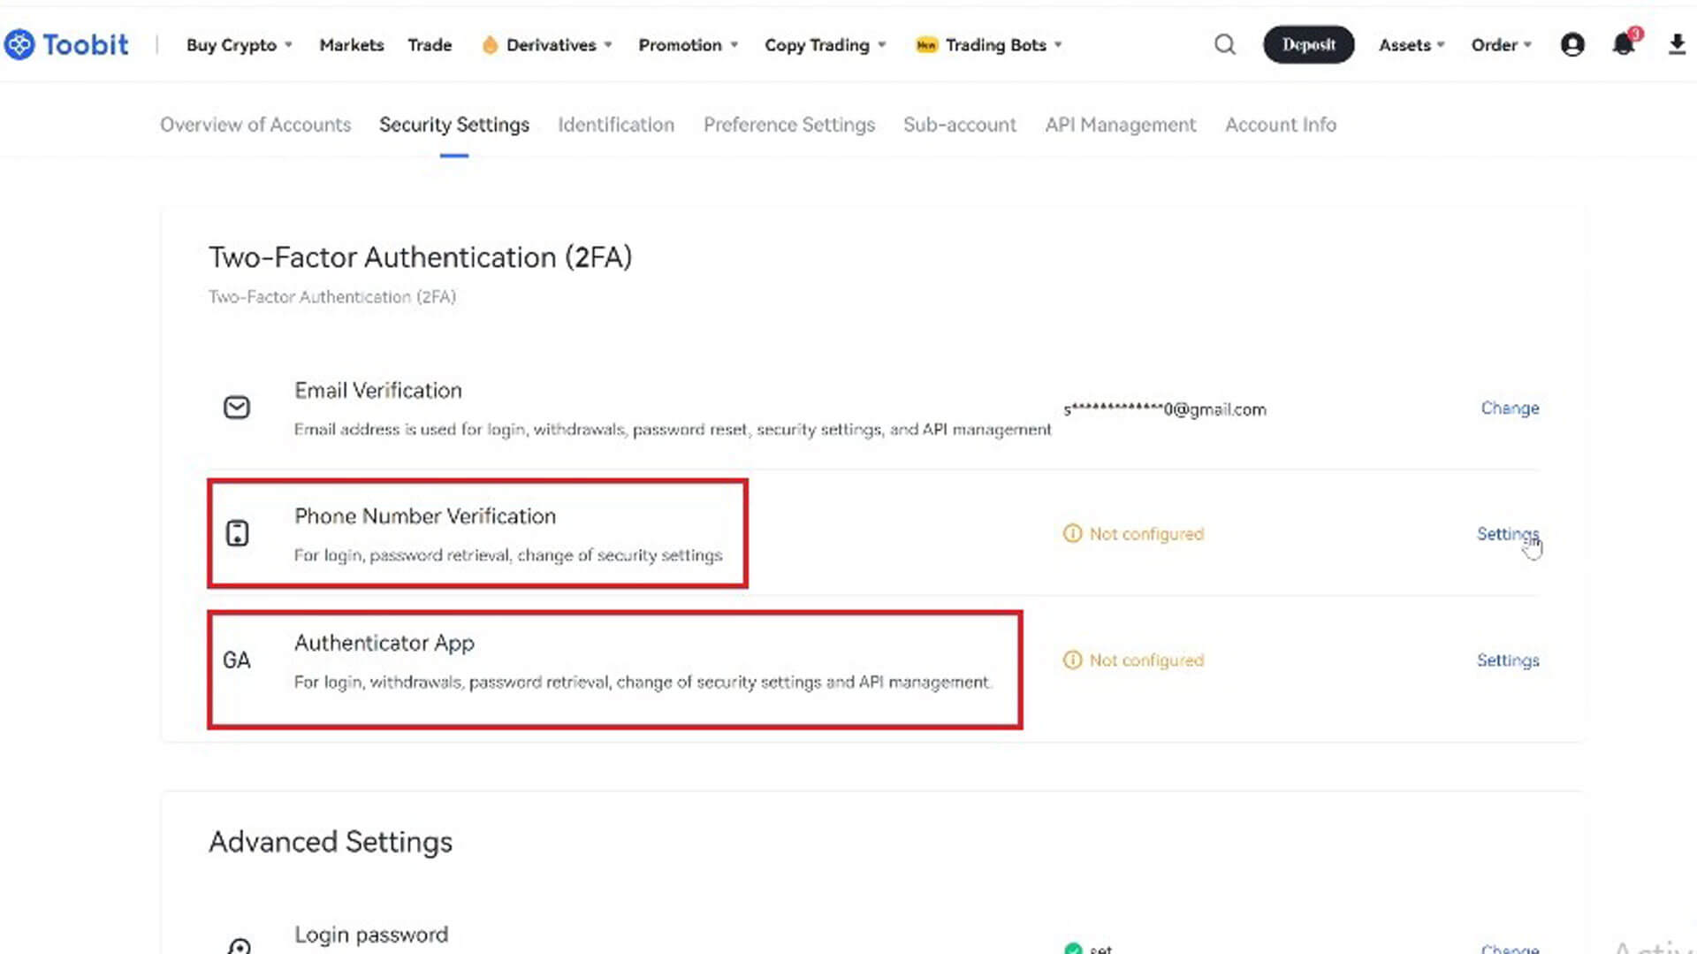Viewport: 1697px width, 954px height.
Task: Open Settings for Phone Number Verification
Action: (x=1508, y=534)
